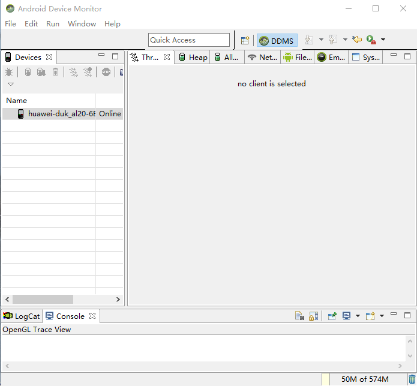The height and width of the screenshot is (386, 417).
Task: Click the Display Selected Console monitor icon
Action: click(x=346, y=316)
